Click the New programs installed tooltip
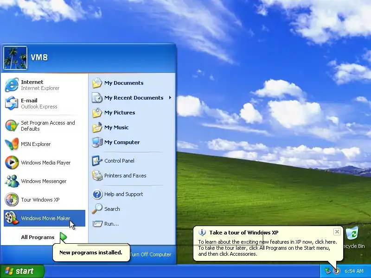 pos(91,253)
